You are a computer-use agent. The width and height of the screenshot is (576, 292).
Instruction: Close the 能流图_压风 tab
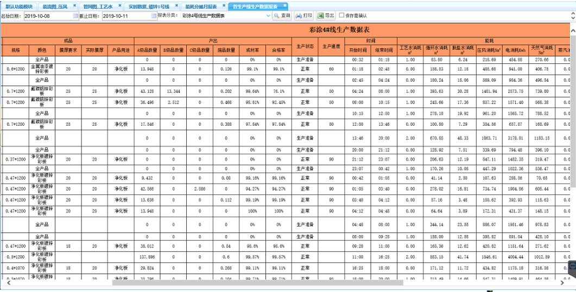point(74,5)
